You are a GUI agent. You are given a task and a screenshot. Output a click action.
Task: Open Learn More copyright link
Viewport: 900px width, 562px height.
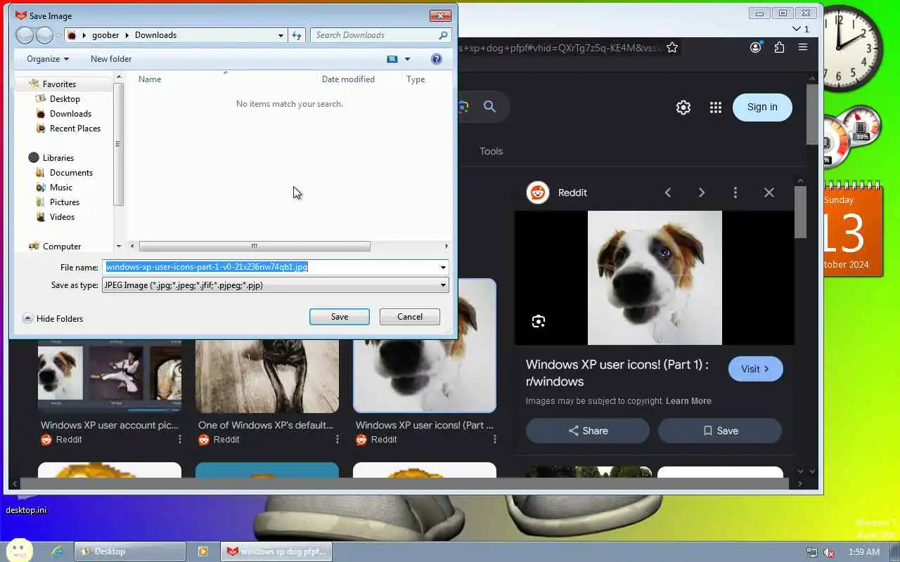(x=688, y=401)
